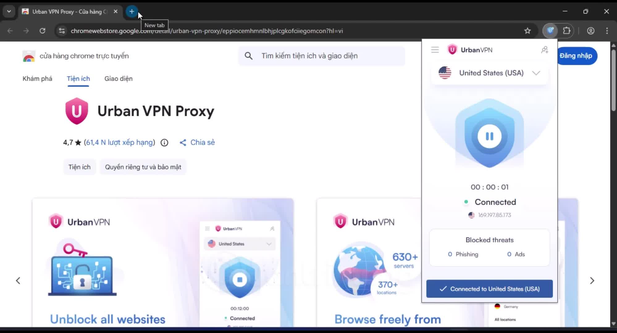Show previous screenshot in the carousel
Screen dimensions: 617x333
[x=18, y=281]
